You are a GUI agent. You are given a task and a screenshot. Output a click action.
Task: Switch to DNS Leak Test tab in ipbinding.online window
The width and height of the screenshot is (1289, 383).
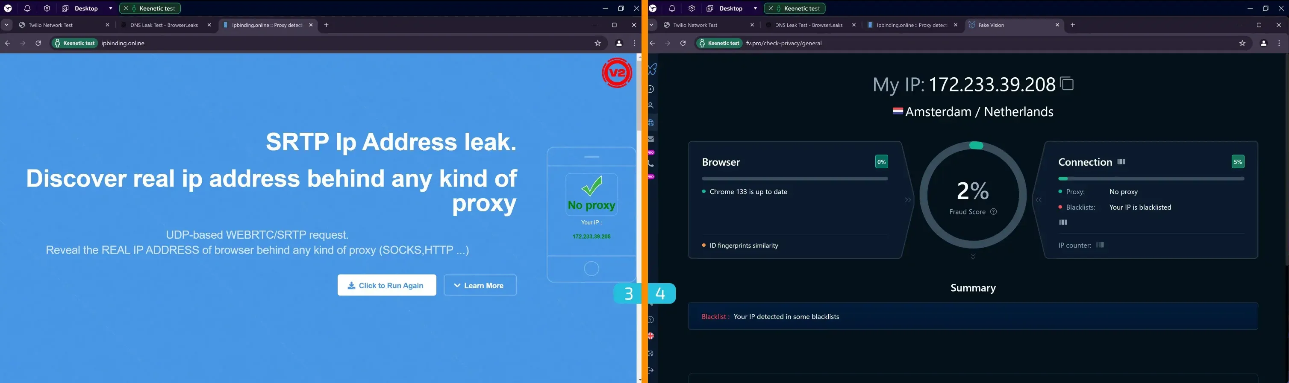(164, 25)
